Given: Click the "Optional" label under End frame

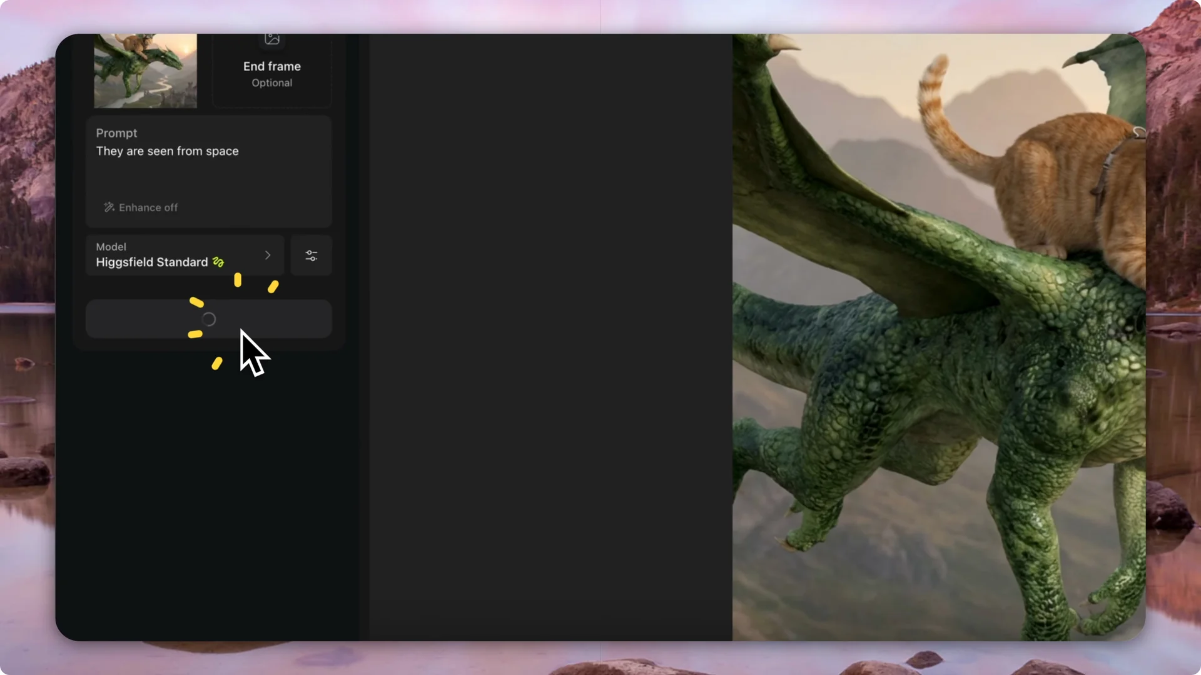Looking at the screenshot, I should click(x=271, y=82).
